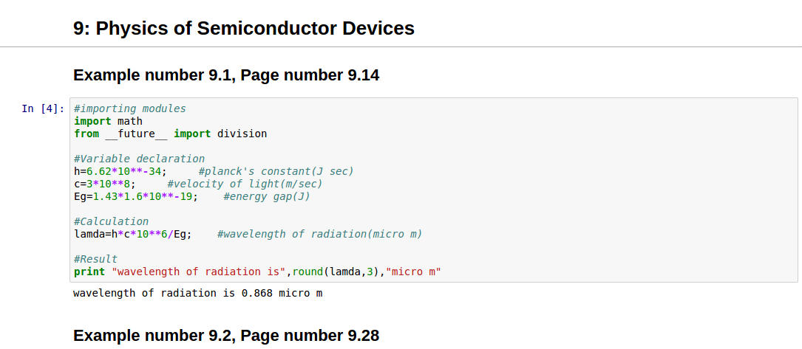Click the 'Example number 9.2' heading

point(226,336)
